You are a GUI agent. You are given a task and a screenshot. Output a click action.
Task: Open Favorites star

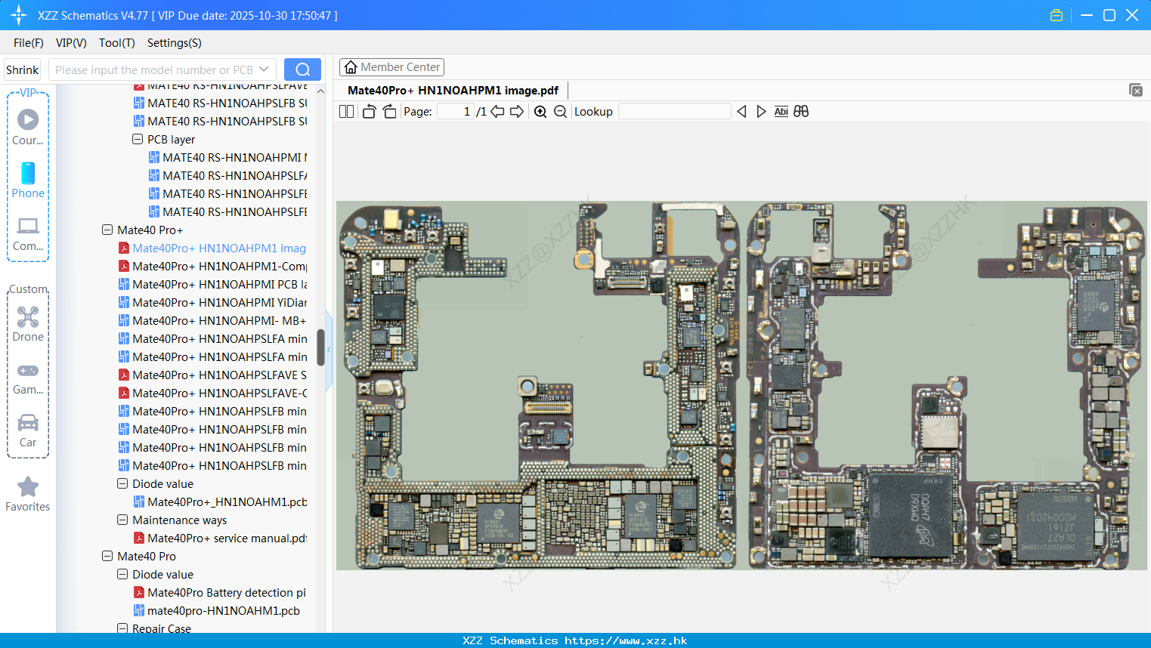click(x=28, y=494)
